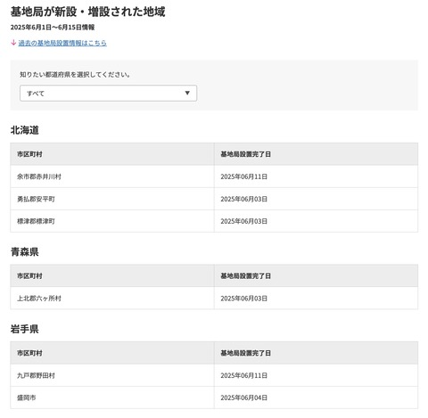The width and height of the screenshot is (428, 418).
Task: Click the dropdown triangle arrow in the prefecture selector
Action: pos(187,93)
